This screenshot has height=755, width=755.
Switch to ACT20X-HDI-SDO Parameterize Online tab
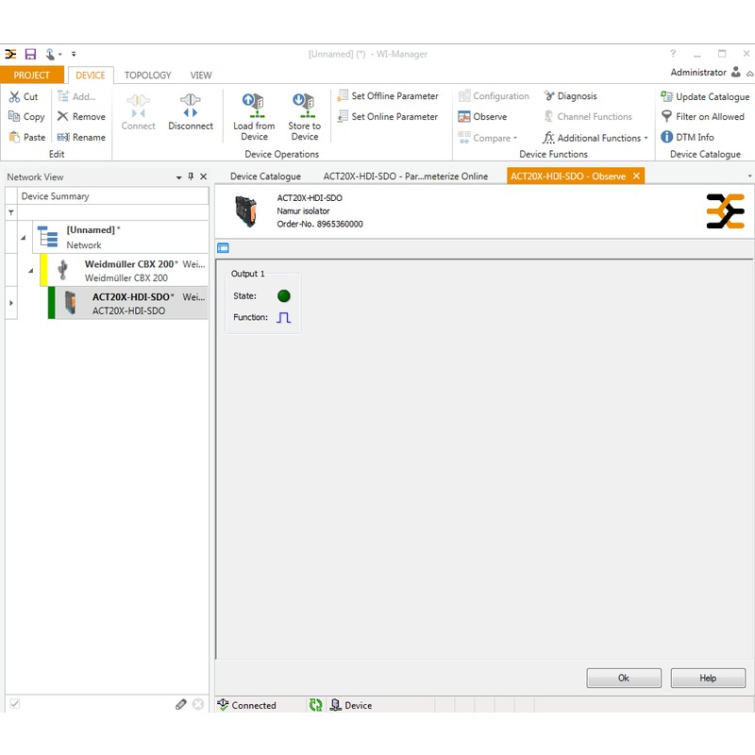(x=406, y=176)
